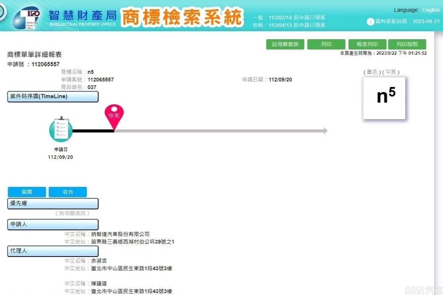Switch language to English
This screenshot has height=295, width=443.
pyautogui.click(x=430, y=10)
